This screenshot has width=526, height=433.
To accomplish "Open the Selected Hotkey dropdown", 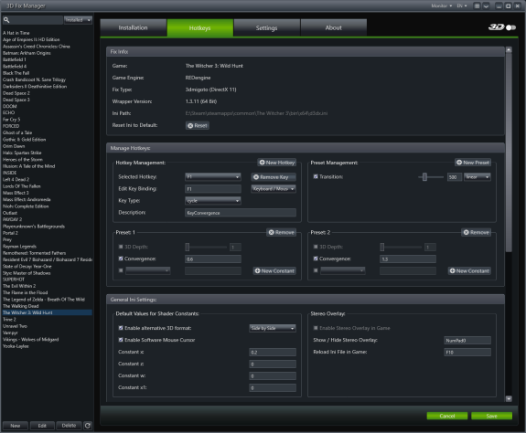I will 212,177.
